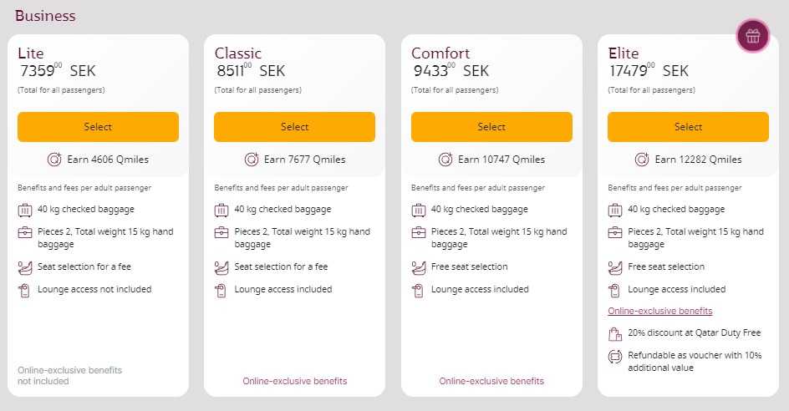
Task: Select the Classic fare for 8511 SEK
Action: [x=294, y=127]
